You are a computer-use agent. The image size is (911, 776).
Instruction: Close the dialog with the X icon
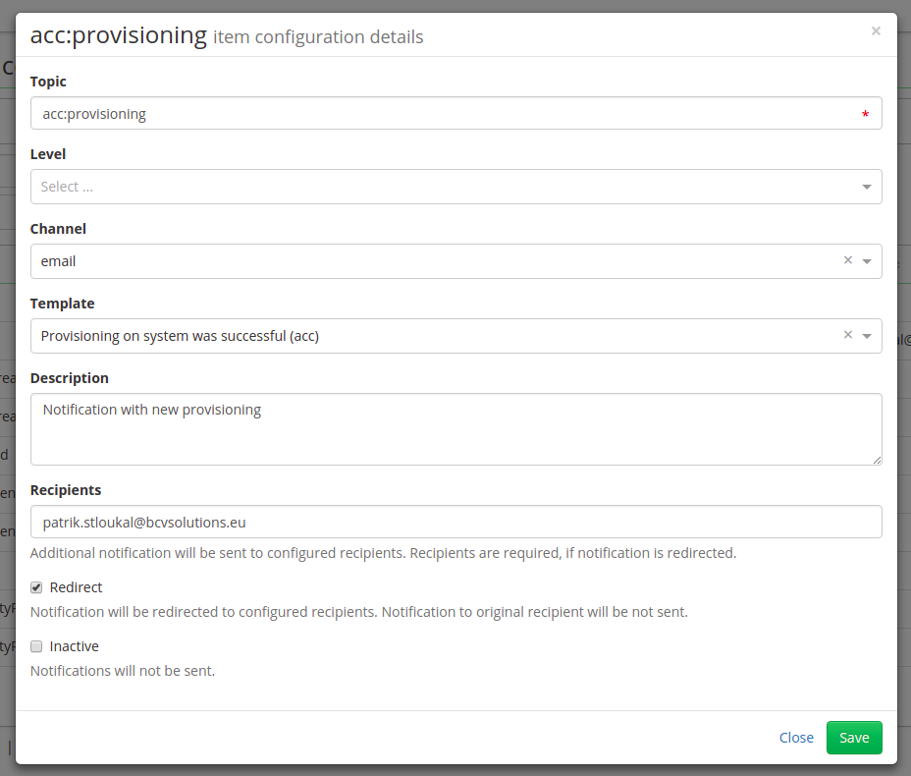point(876,30)
